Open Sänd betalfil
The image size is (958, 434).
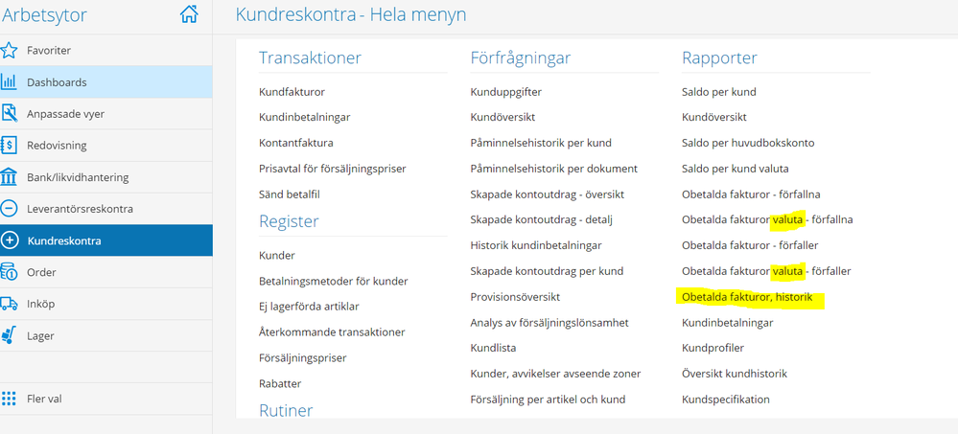click(289, 194)
